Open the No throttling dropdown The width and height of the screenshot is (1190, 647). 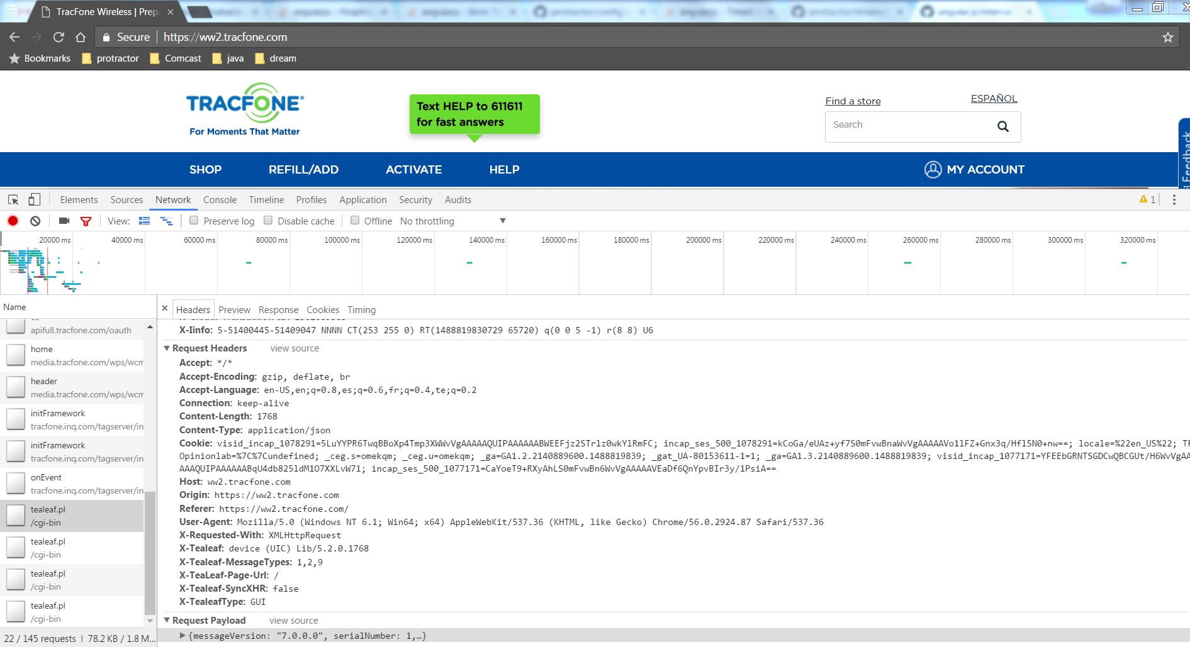point(451,221)
